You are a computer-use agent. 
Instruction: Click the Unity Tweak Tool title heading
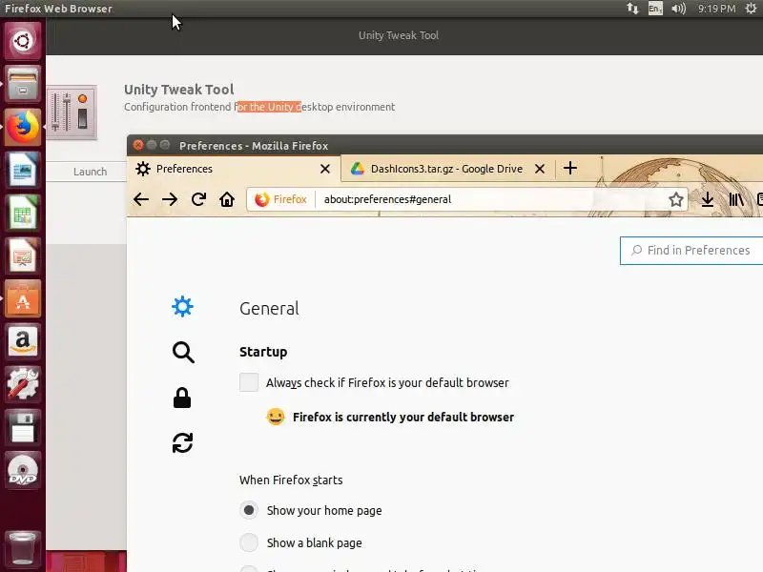[179, 90]
